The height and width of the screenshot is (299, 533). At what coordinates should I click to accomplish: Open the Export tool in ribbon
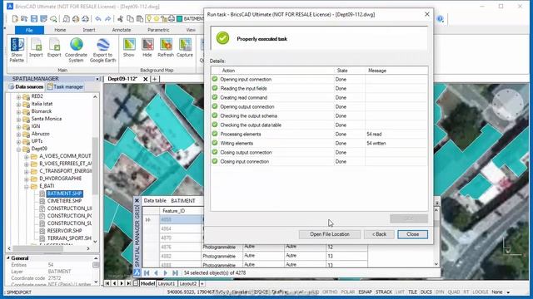54,48
